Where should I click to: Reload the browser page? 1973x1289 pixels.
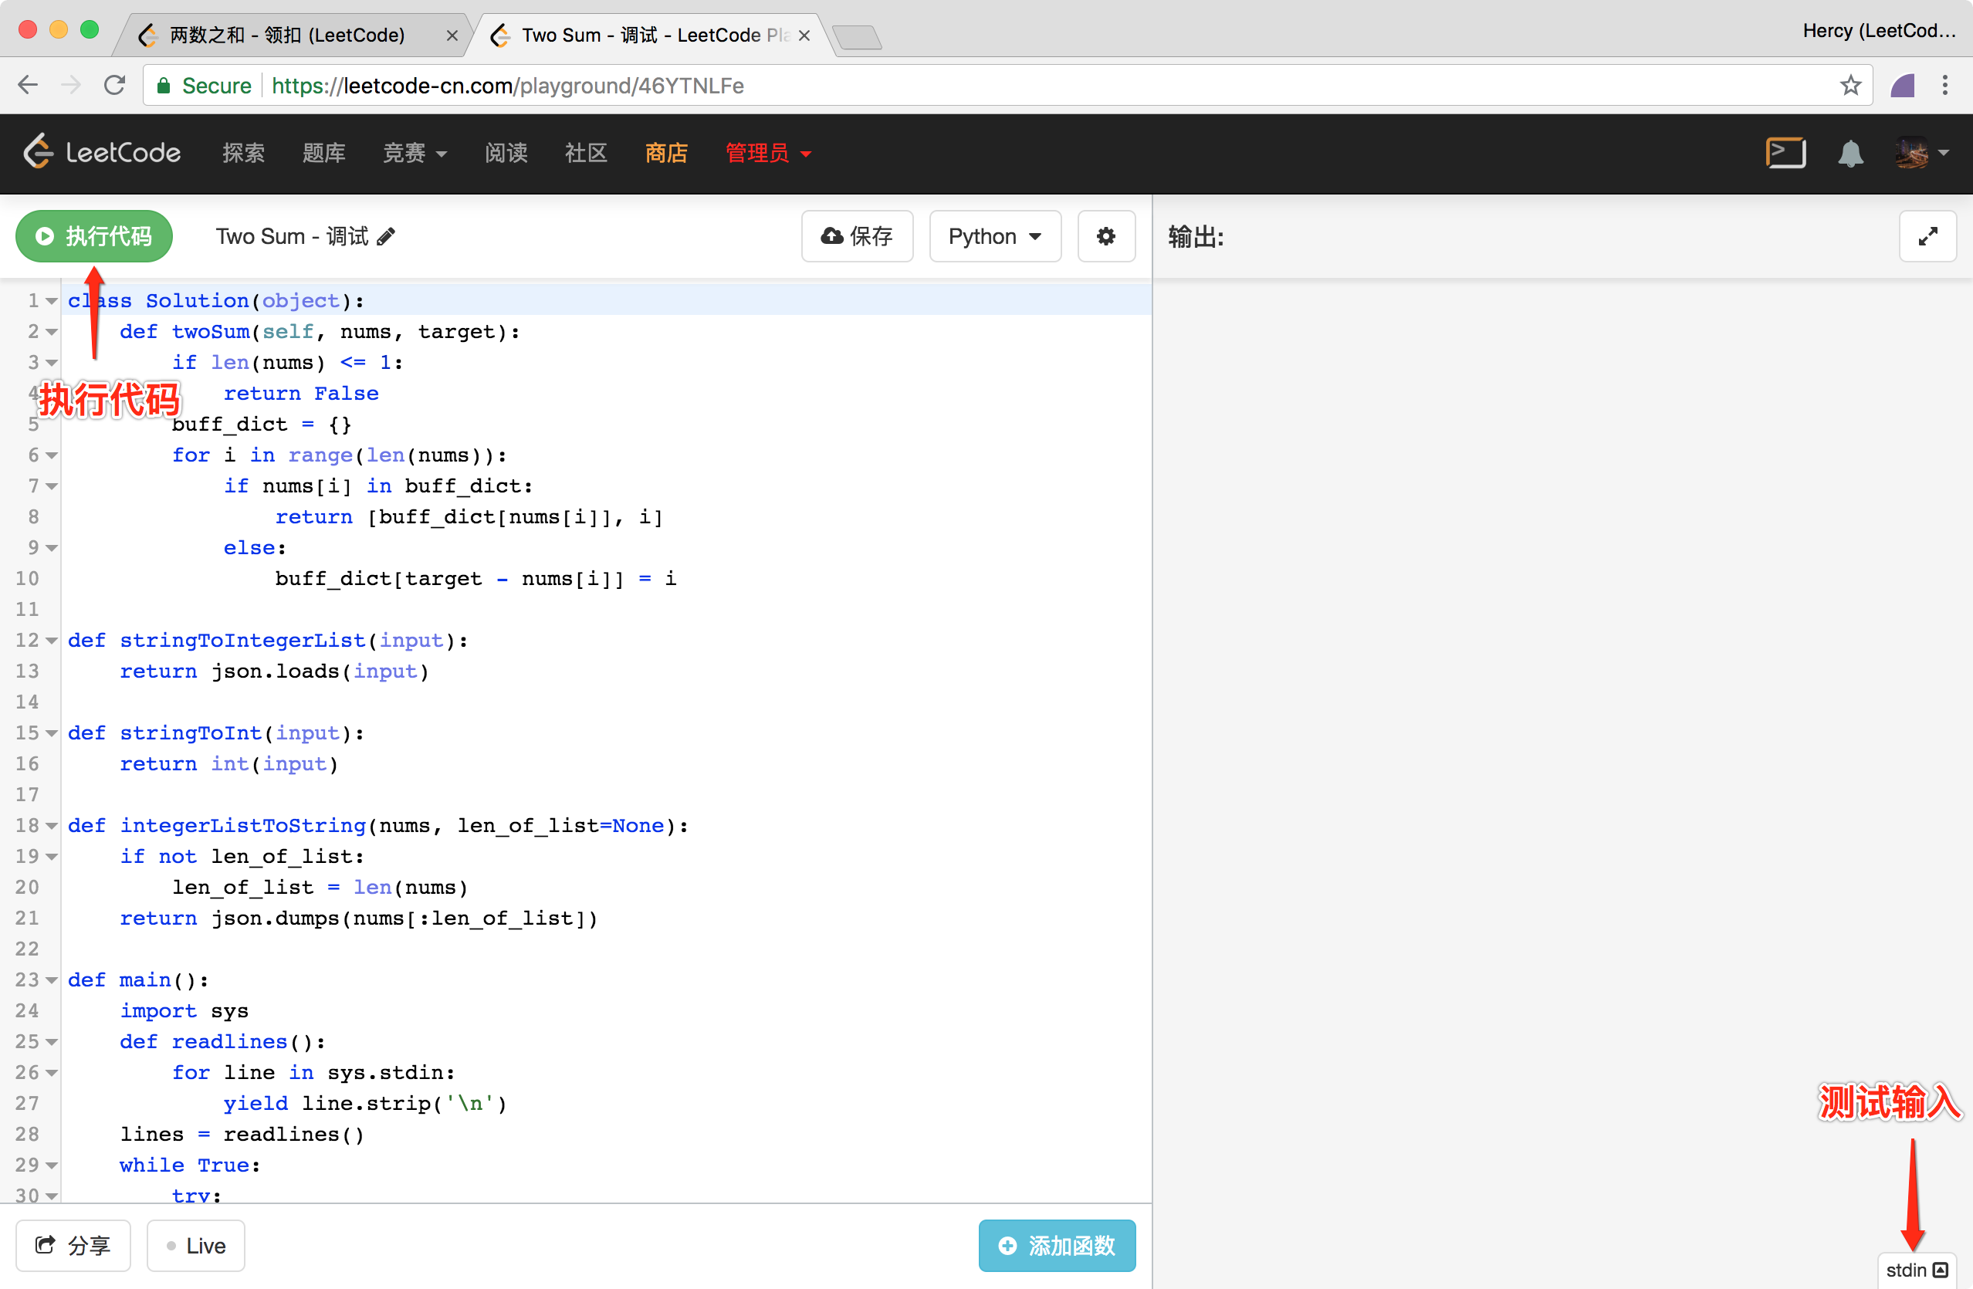[114, 85]
